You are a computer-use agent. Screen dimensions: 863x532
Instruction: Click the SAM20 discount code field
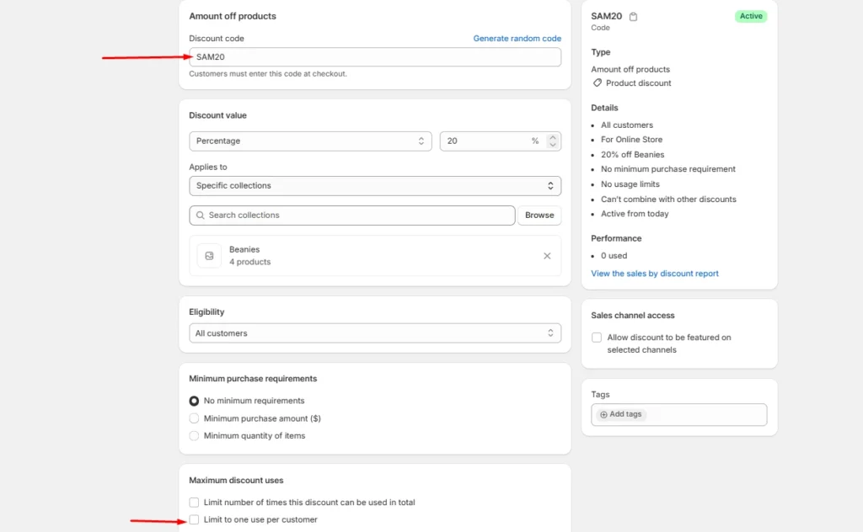pyautogui.click(x=375, y=57)
